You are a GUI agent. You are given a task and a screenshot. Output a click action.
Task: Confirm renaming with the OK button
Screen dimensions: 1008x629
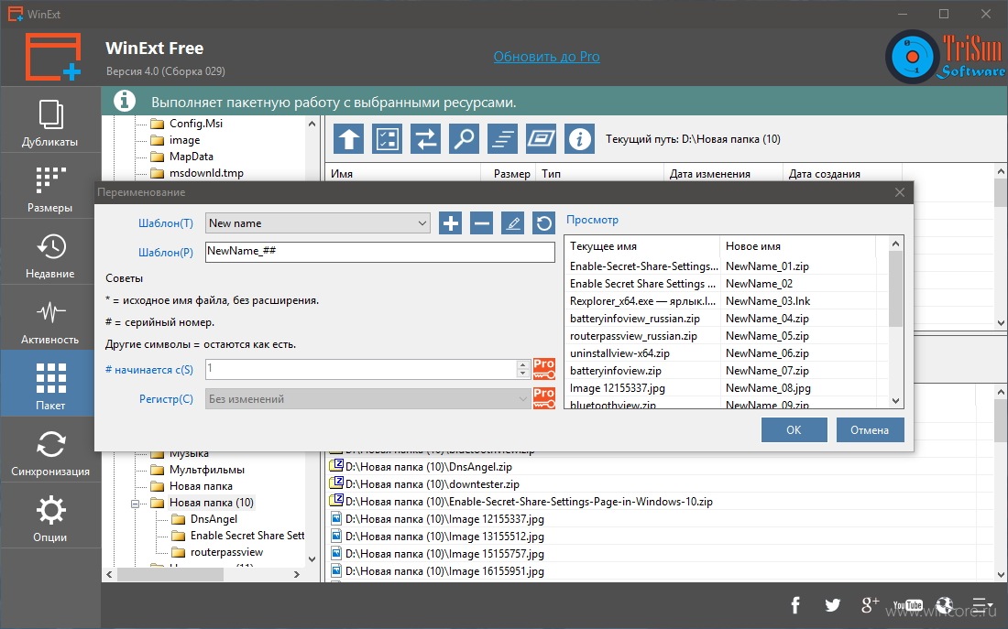coord(794,429)
